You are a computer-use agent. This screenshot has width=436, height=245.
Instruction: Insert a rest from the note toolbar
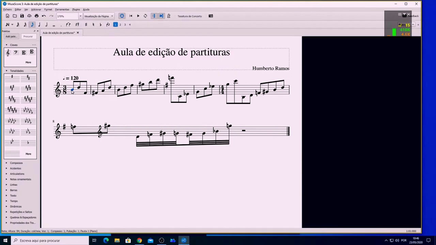coord(77,24)
